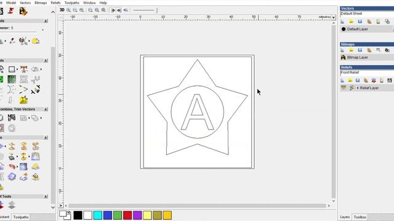Click save layer icon in Bitmaps panel

tap(360, 50)
